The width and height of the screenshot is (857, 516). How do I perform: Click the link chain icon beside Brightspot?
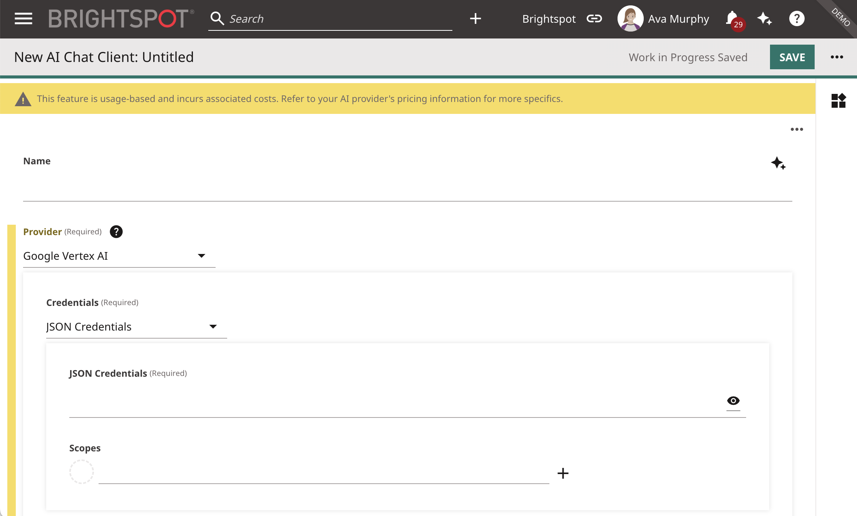[x=594, y=18]
